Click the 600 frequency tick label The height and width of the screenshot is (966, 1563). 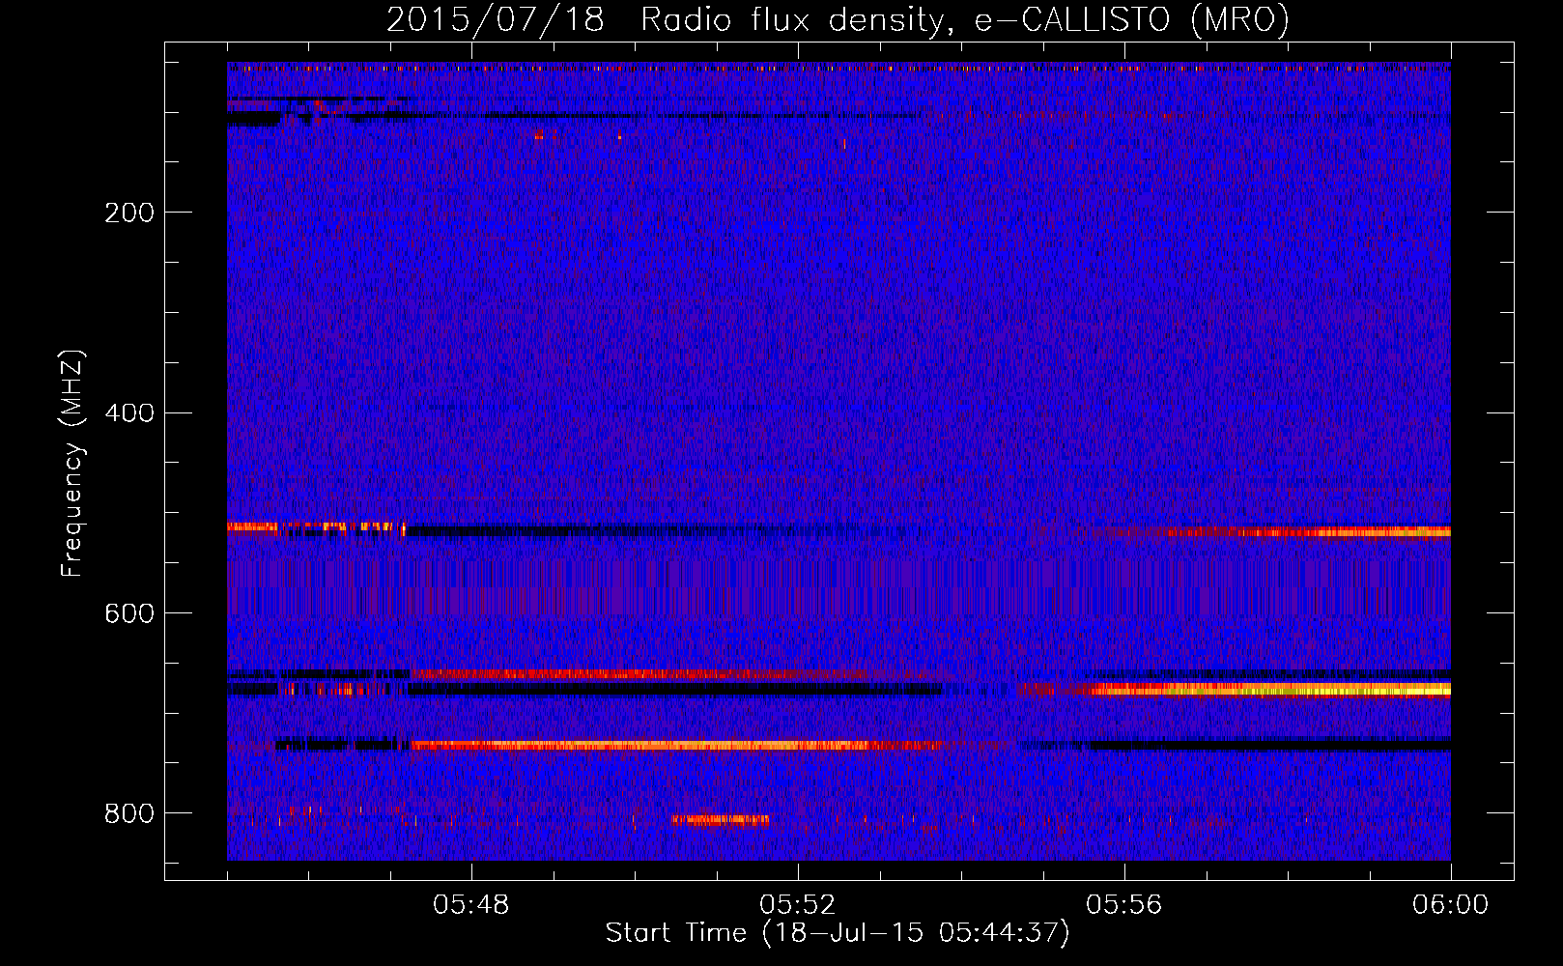pyautogui.click(x=129, y=614)
